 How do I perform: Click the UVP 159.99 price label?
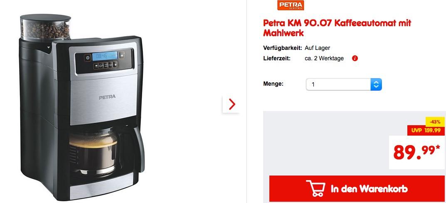tap(426, 131)
